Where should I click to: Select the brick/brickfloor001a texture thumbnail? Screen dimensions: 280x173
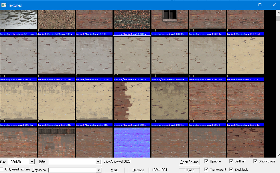pyautogui.click(x=56, y=19)
